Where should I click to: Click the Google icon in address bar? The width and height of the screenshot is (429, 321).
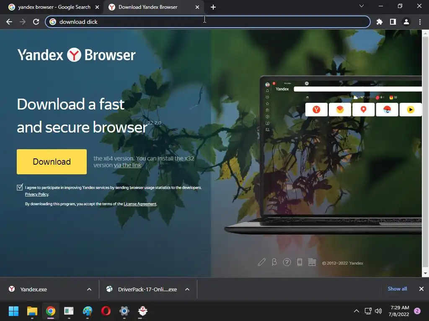(x=53, y=22)
